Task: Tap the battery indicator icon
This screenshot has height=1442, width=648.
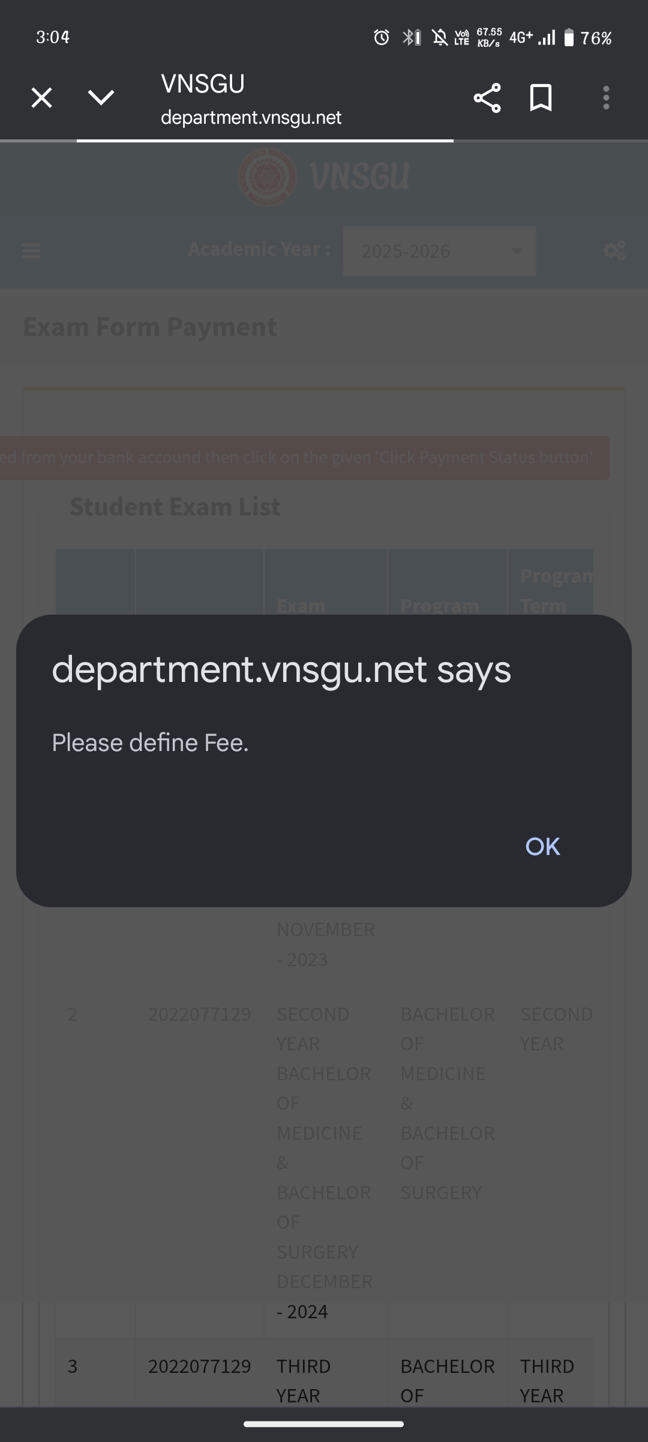Action: click(x=569, y=38)
